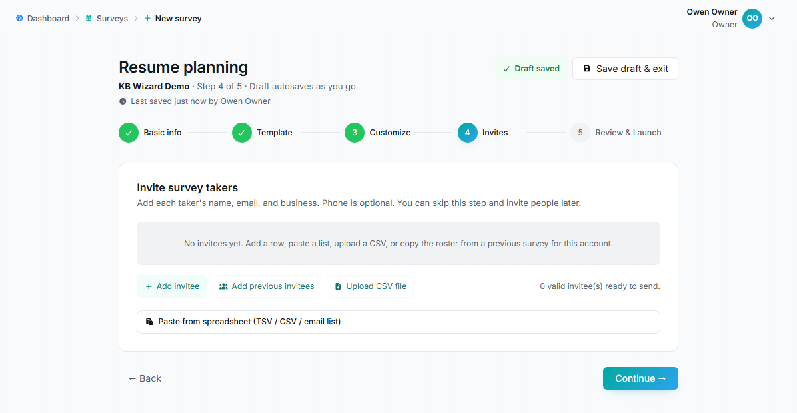Click the Template completed checkmark circle
Viewport: 797px width, 413px height.
(x=241, y=133)
